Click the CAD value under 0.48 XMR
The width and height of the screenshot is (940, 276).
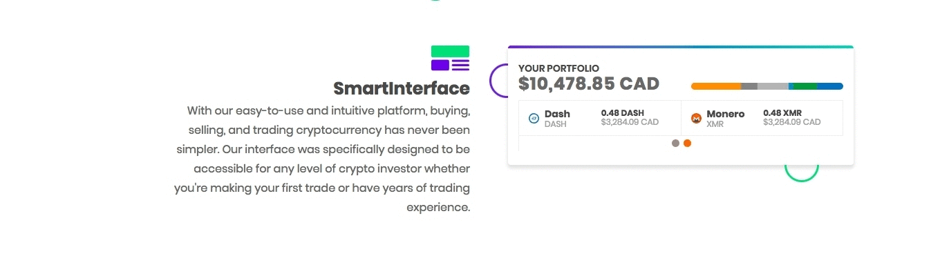tap(791, 122)
